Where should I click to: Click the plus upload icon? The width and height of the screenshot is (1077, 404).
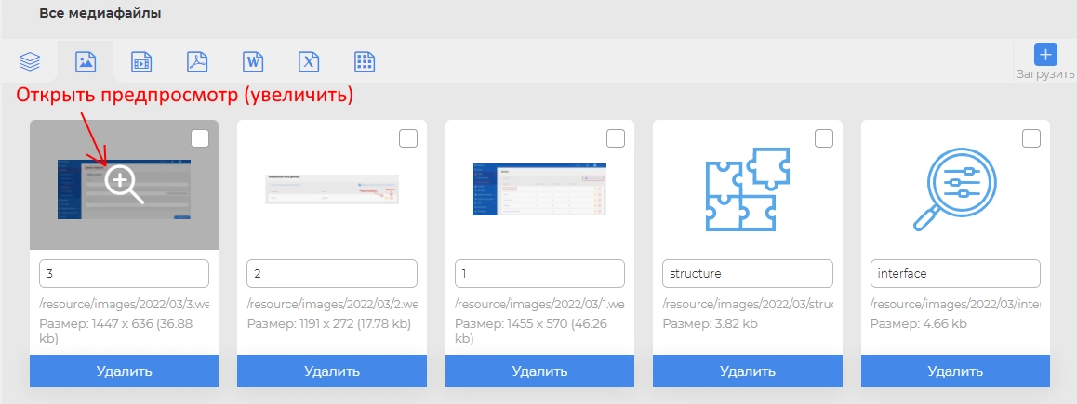pyautogui.click(x=1045, y=55)
